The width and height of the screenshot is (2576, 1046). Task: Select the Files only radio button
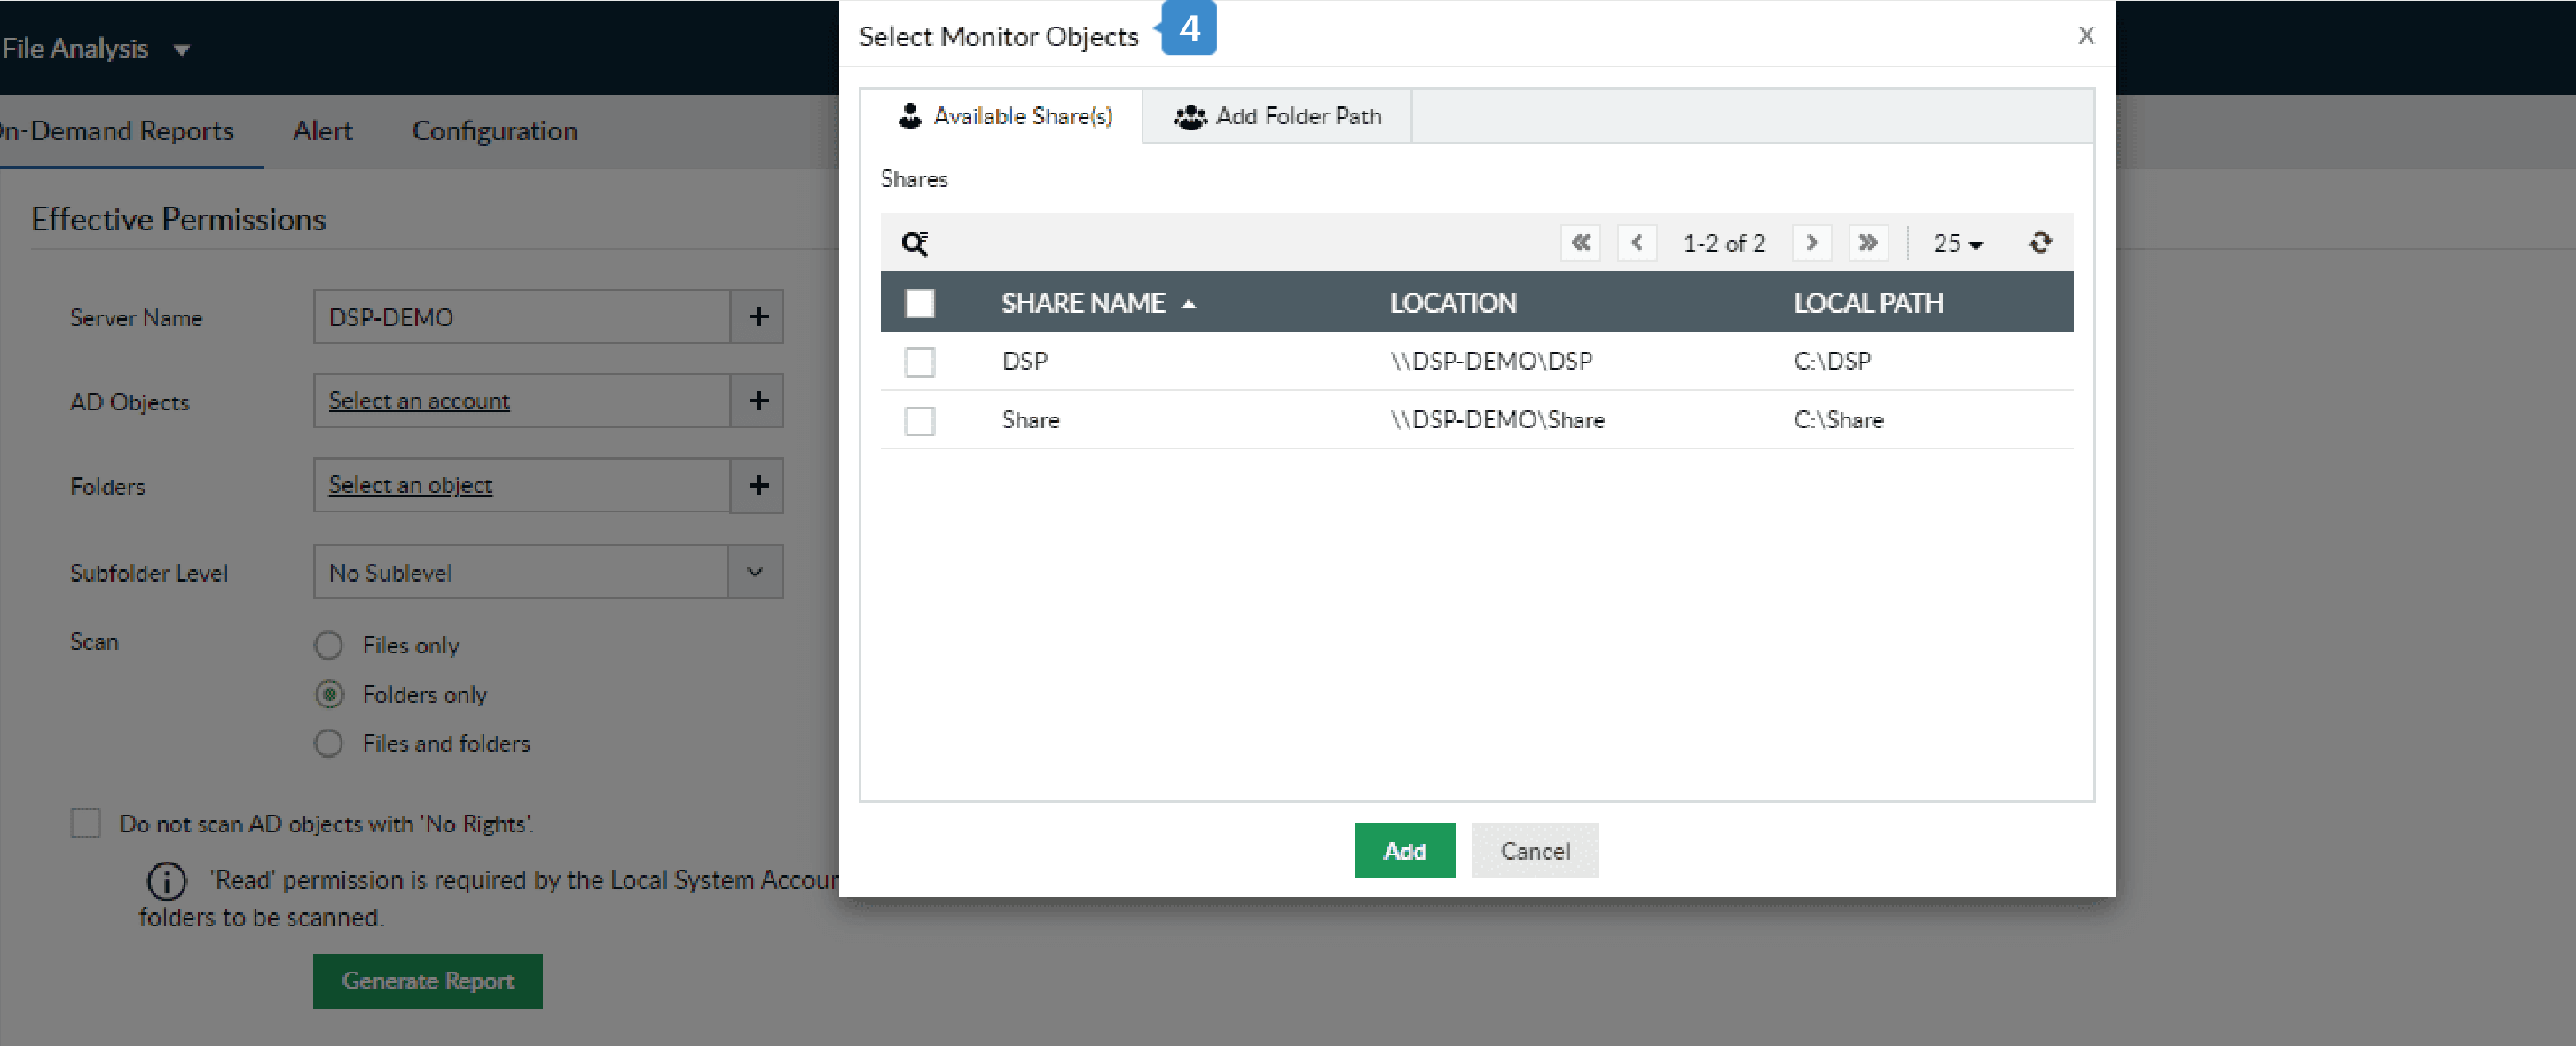(328, 645)
